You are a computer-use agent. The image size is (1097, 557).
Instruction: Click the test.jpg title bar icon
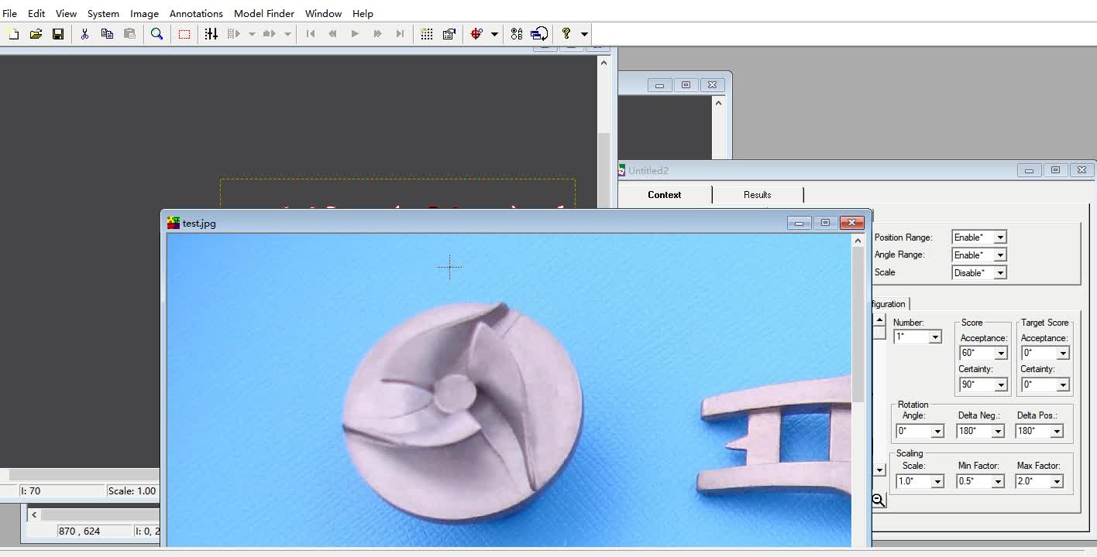pos(174,223)
